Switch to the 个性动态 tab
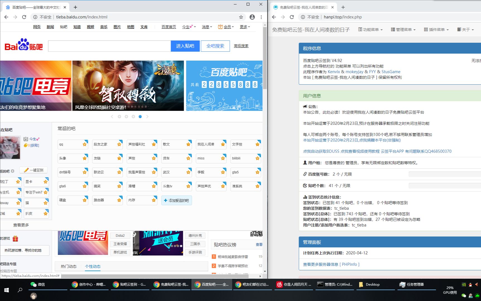481x301 pixels. tap(93, 266)
